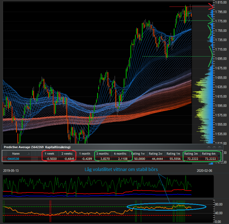Select the Rating 1m value 55,5556

[175, 159]
